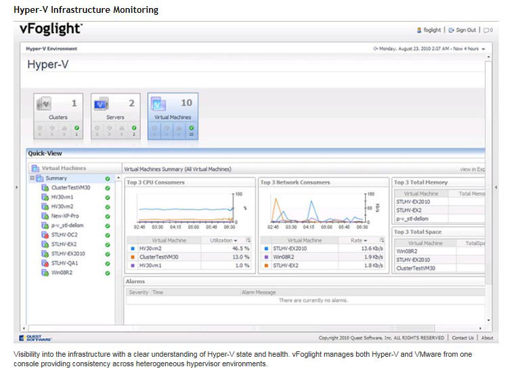Click the green status icon for New-XP-Pro
511x373 pixels.
click(x=108, y=216)
